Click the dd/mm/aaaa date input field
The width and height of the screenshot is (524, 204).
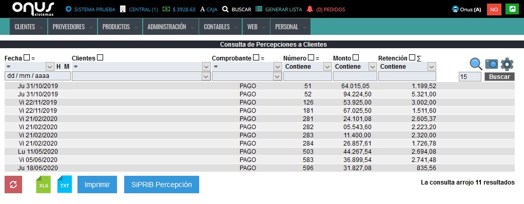click(x=38, y=76)
